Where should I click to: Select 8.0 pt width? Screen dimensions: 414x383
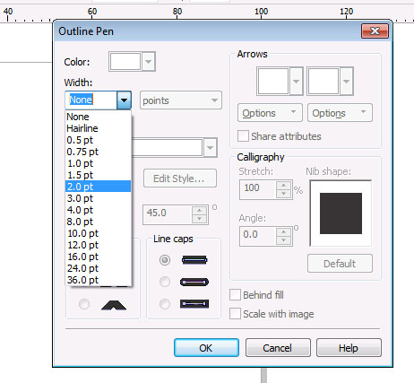tap(98, 222)
